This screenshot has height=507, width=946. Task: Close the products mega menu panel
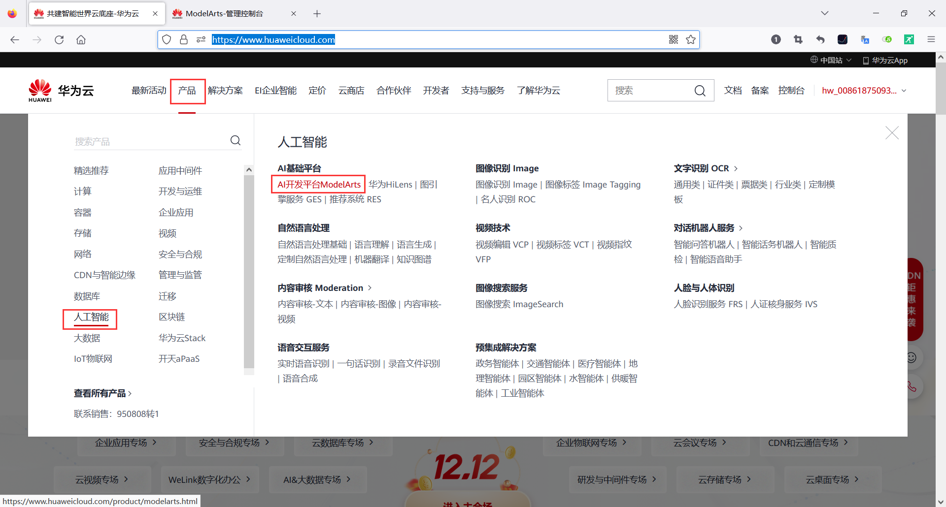pyautogui.click(x=892, y=132)
